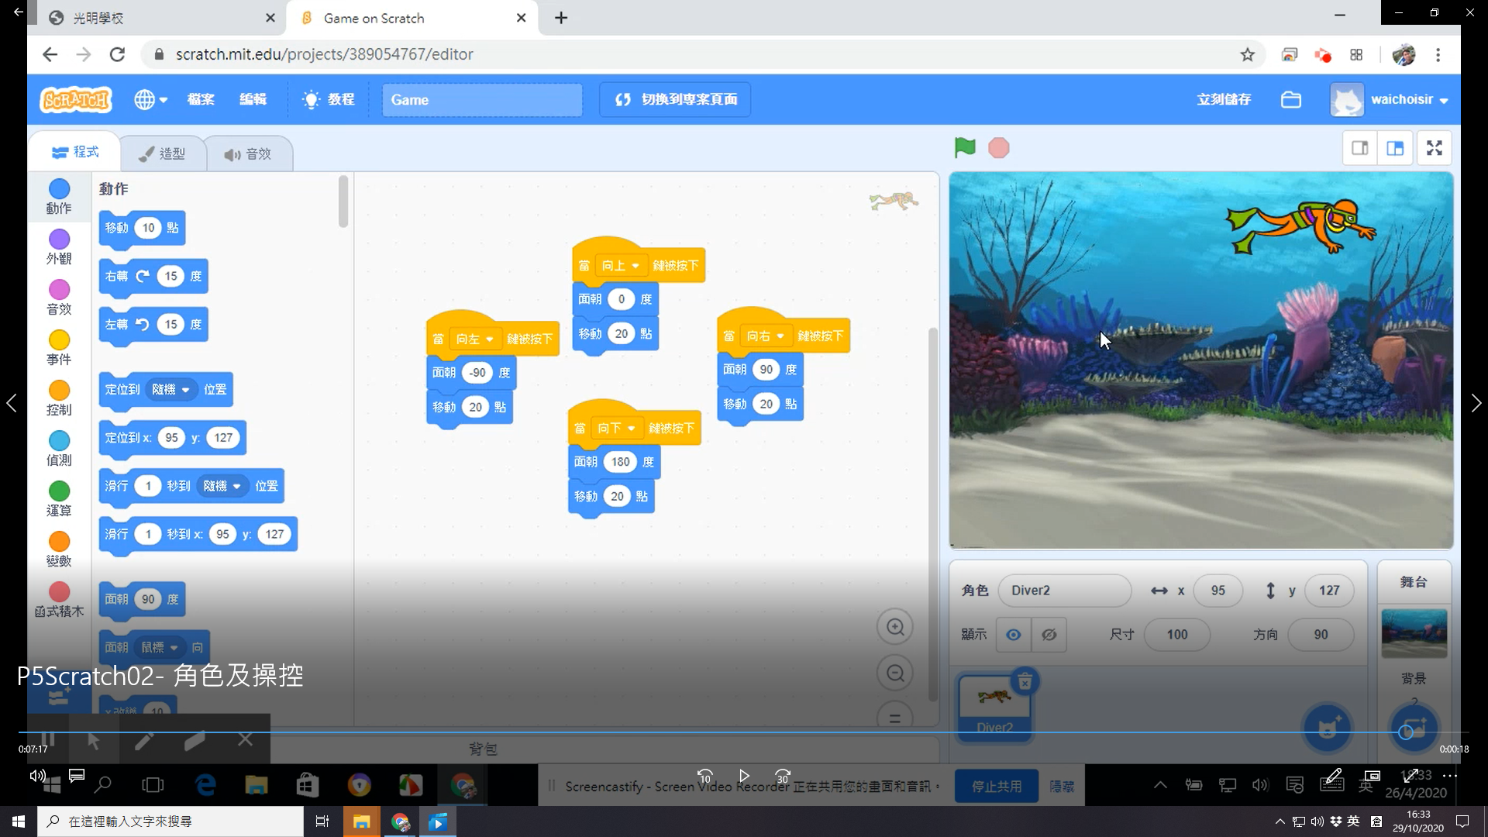Select the 動作 motion category circle
Screen dimensions: 1488x837
59,188
